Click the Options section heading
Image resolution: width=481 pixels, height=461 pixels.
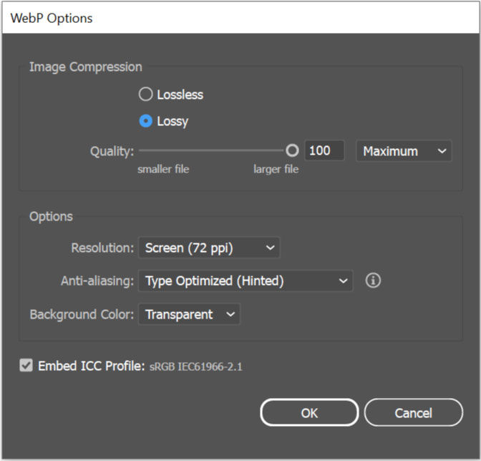coord(51,216)
